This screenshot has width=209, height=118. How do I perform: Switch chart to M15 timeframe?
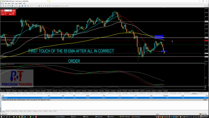point(55,6)
